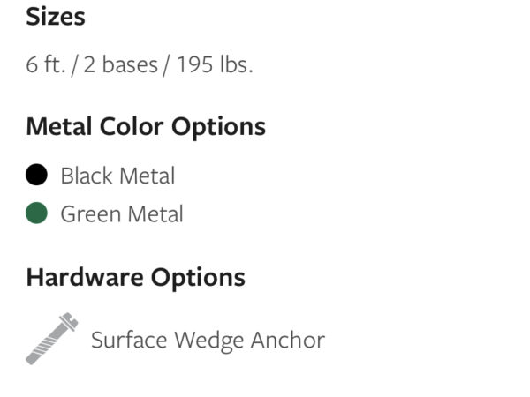
Task: Click the wedge anchor bolt icon
Action: pyautogui.click(x=52, y=339)
